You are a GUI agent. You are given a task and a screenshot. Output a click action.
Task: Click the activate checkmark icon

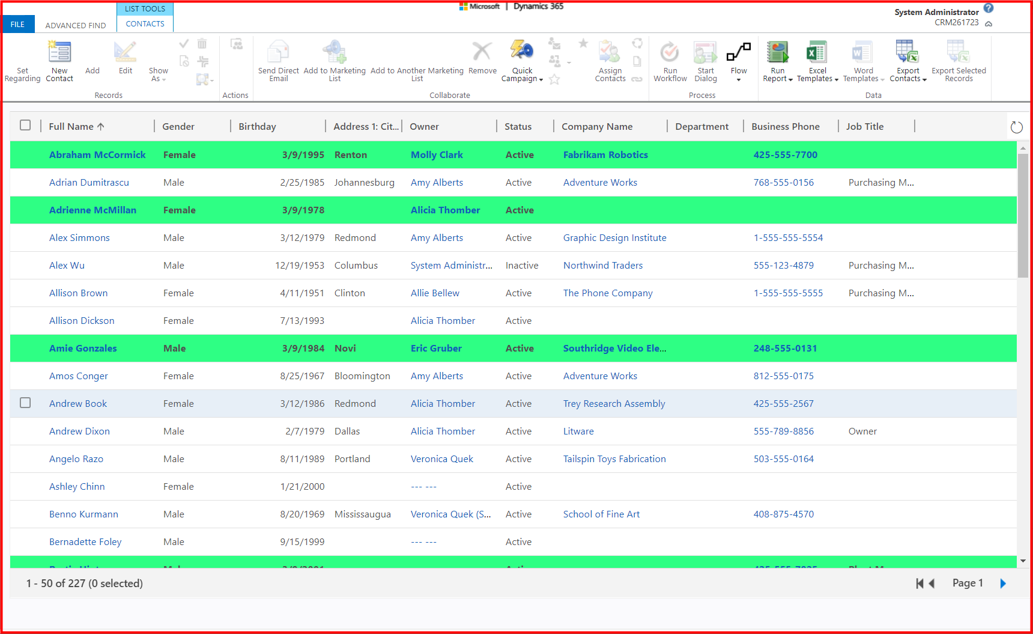click(x=184, y=43)
